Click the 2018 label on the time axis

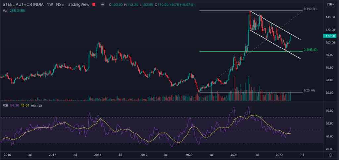(98, 155)
